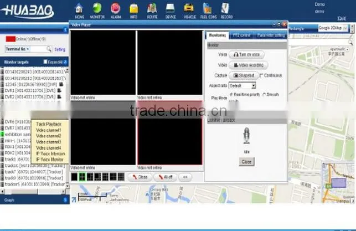The image size is (356, 231).
Task: Select the fourth video grid layout icon
Action: click(97, 177)
